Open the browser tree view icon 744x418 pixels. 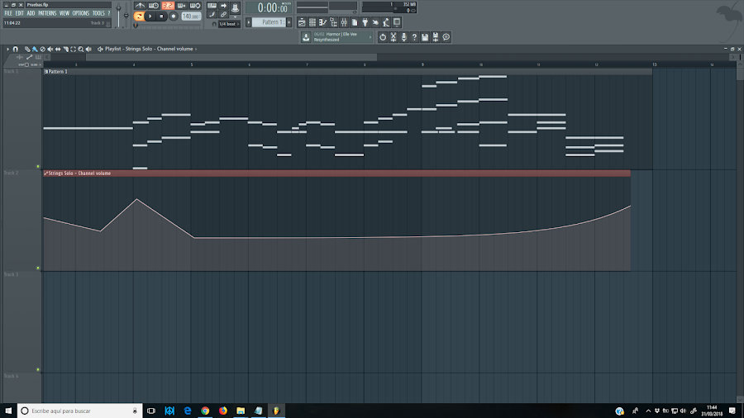tap(333, 22)
